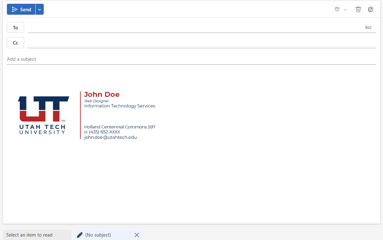Open the Send options dropdown arrow
This screenshot has height=240, width=383.
click(x=39, y=9)
